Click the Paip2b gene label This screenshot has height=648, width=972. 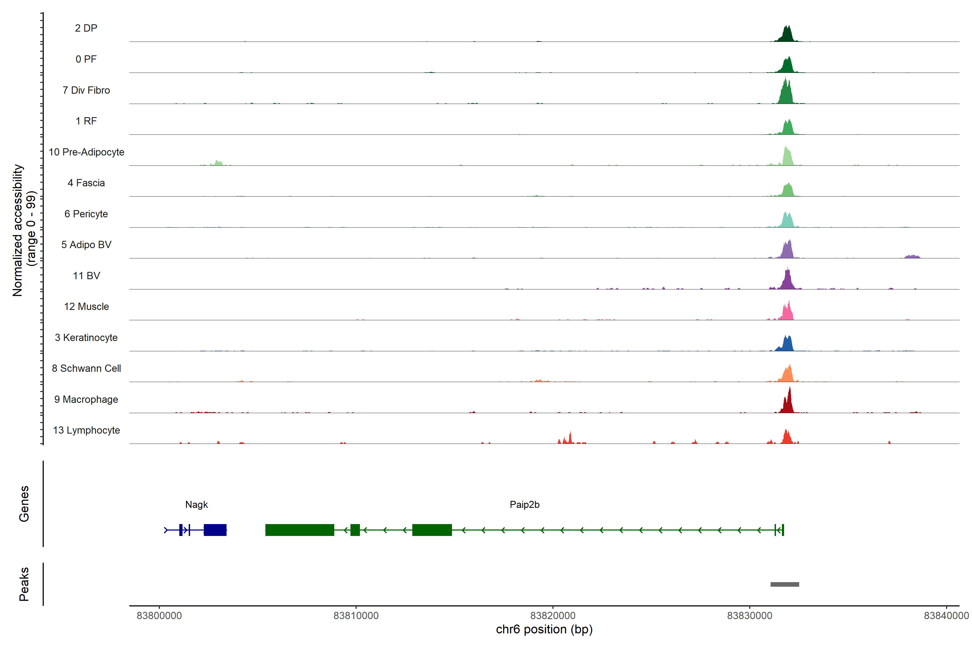(524, 505)
